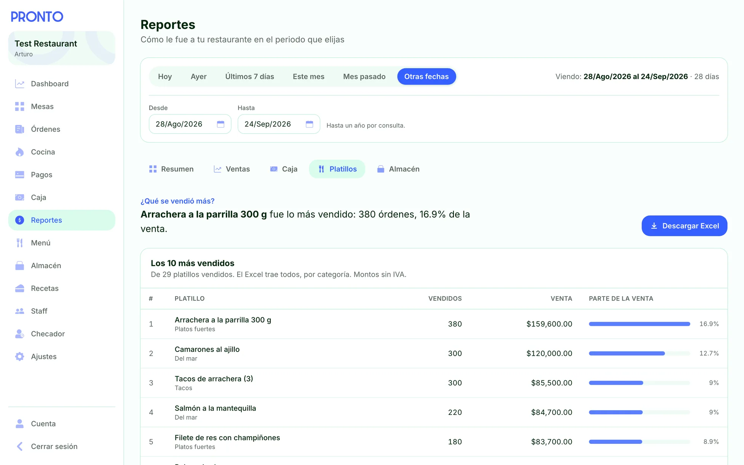The image size is (744, 465).
Task: Click Salmón a la mantequilla dish name
Action: point(215,408)
